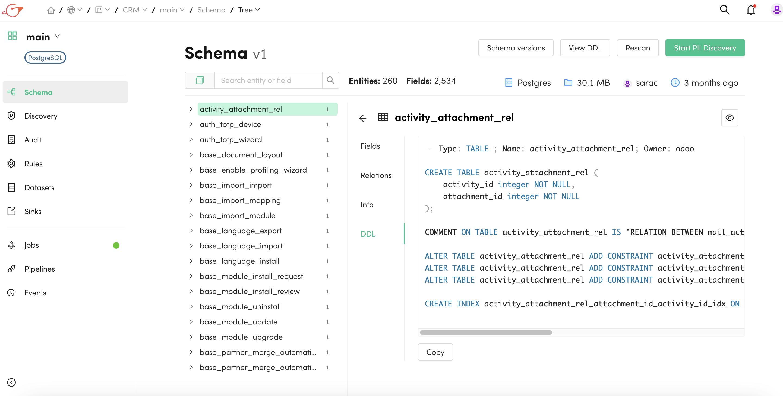Screen dimensions: 783x396
Task: Click the sarac owner label
Action: pos(646,83)
